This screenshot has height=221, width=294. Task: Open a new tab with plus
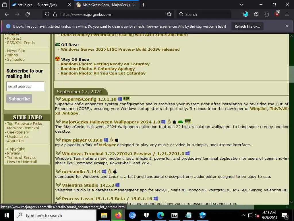click(x=144, y=5)
